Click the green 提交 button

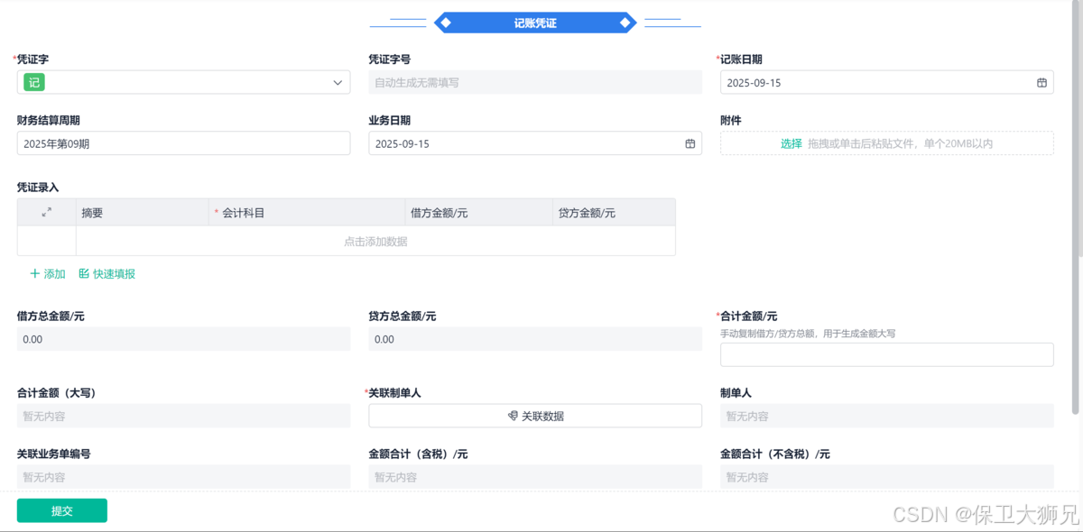pos(62,511)
